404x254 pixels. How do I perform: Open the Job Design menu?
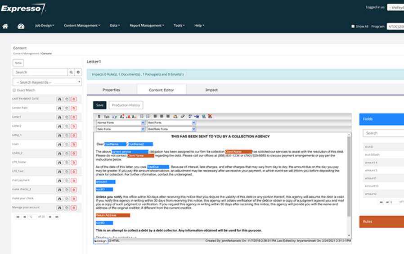tap(45, 26)
